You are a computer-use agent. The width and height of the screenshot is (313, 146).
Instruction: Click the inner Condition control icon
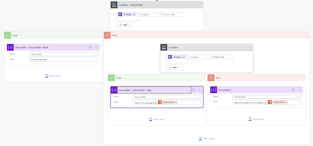click(164, 48)
